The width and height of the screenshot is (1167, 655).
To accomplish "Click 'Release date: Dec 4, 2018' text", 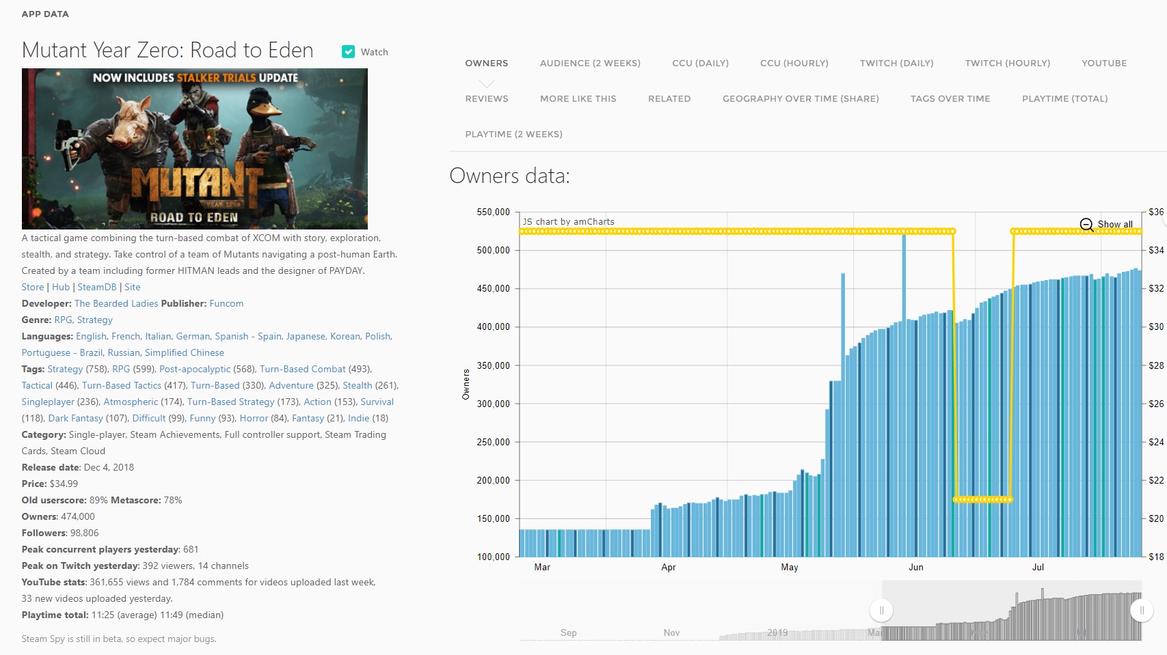I will click(x=78, y=467).
